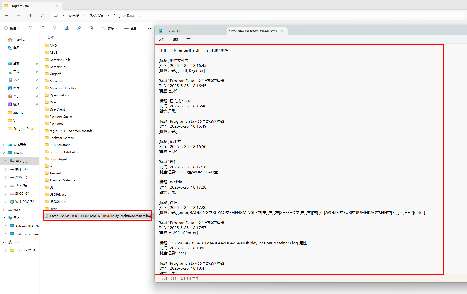Open the pinned 文档 folder
Image resolution: width=467 pixels, height=294 pixels.
pyautogui.click(x=14, y=80)
